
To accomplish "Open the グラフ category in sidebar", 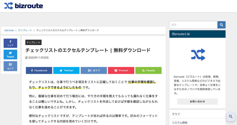I will click(x=176, y=114).
